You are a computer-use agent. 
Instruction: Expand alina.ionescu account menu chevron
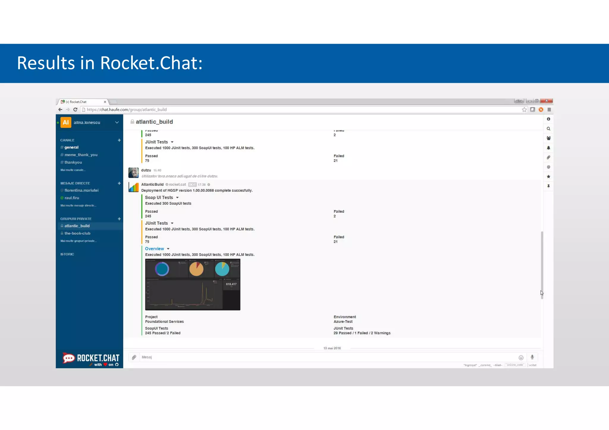coord(117,122)
